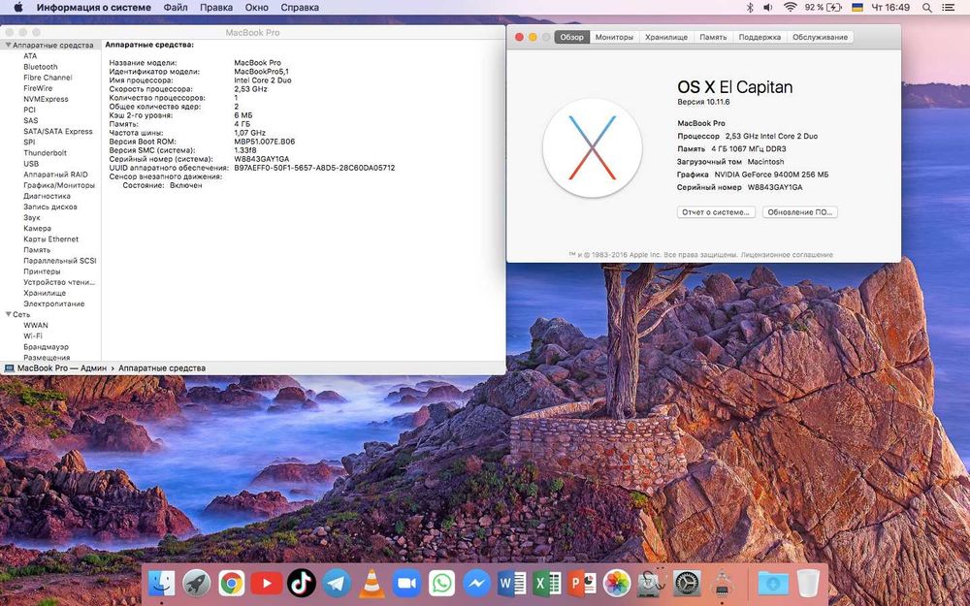Click the serial number W8843GAY1GA in report
The height and width of the screenshot is (606, 970).
click(x=262, y=159)
